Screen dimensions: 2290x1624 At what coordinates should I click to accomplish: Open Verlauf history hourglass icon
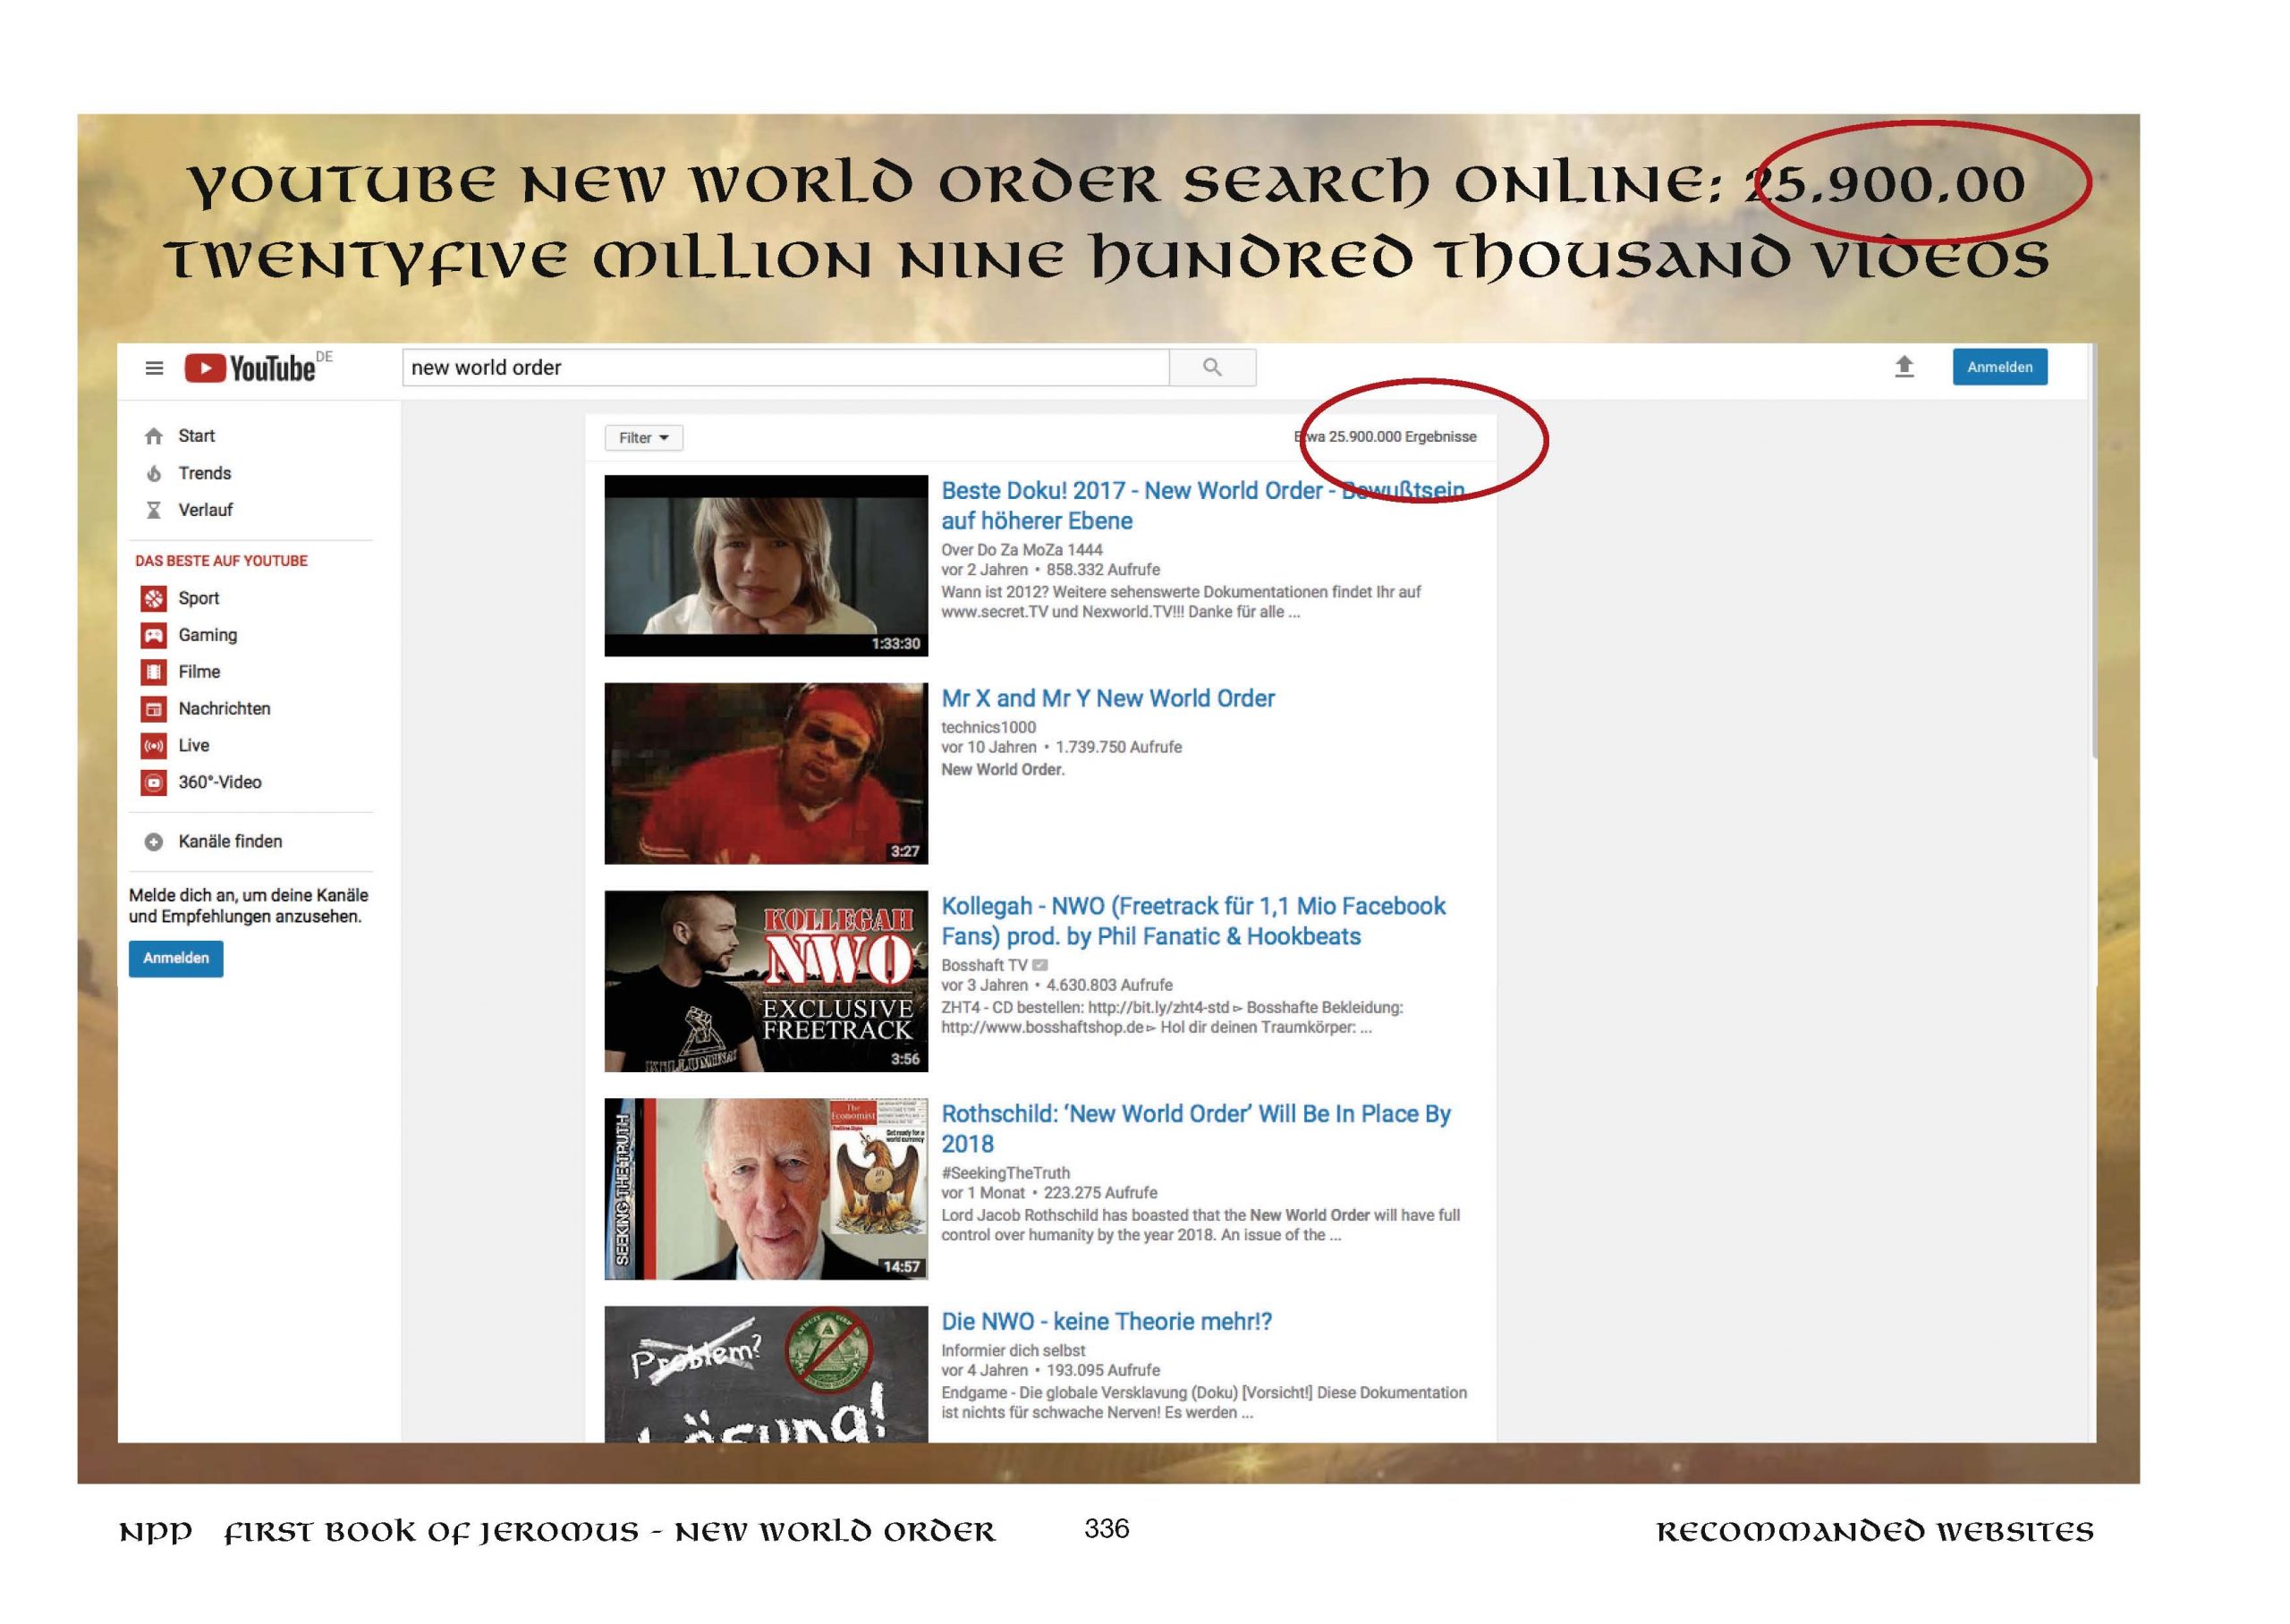point(154,510)
